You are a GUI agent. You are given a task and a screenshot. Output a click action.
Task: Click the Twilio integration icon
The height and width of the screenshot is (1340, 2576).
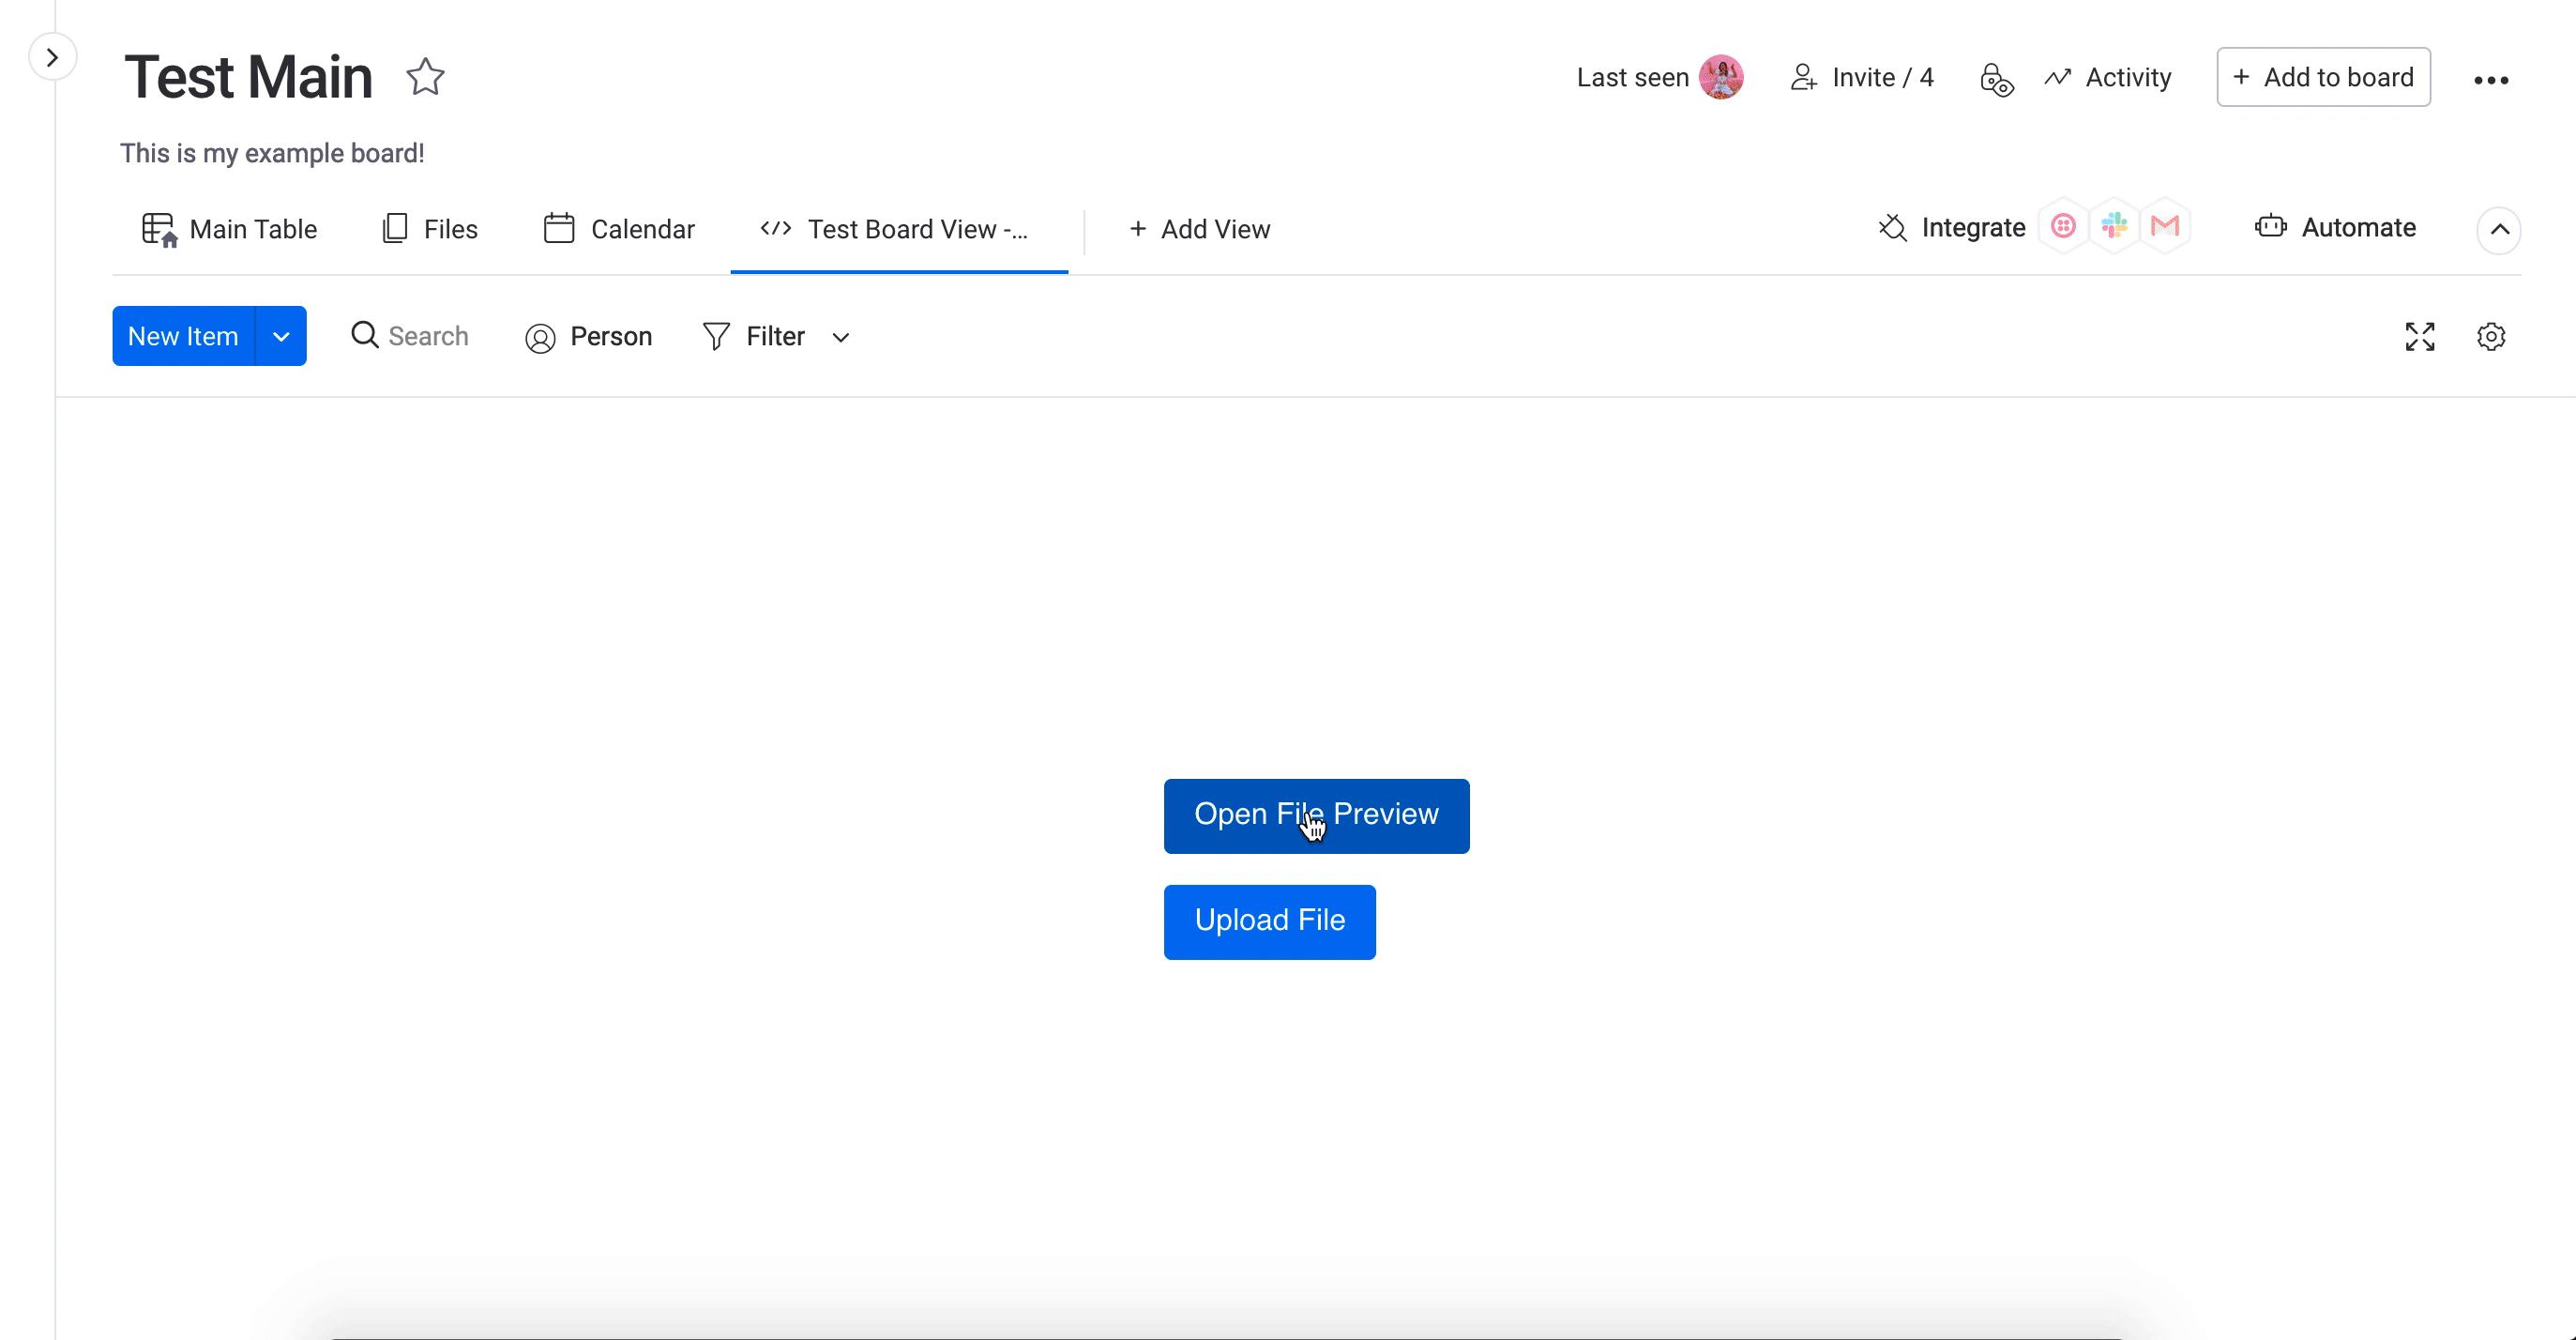coord(2063,226)
